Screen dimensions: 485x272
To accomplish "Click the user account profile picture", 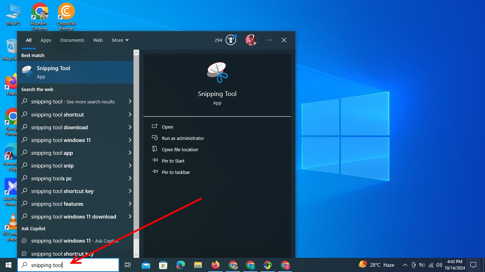I will [251, 40].
